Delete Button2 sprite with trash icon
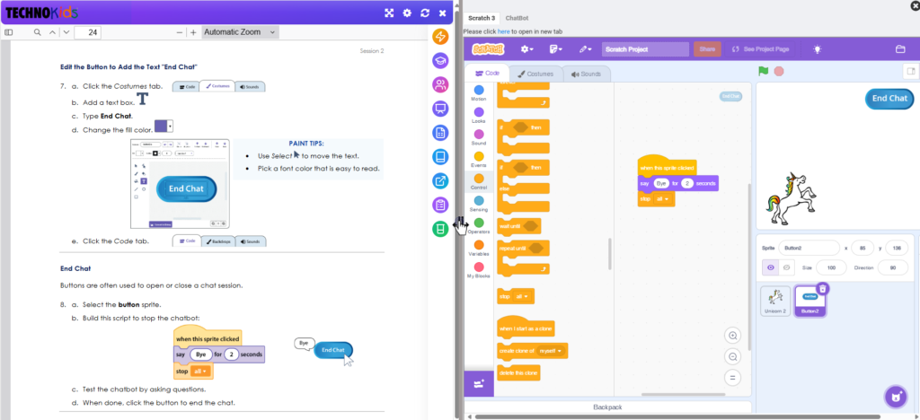920x420 pixels. 822,288
